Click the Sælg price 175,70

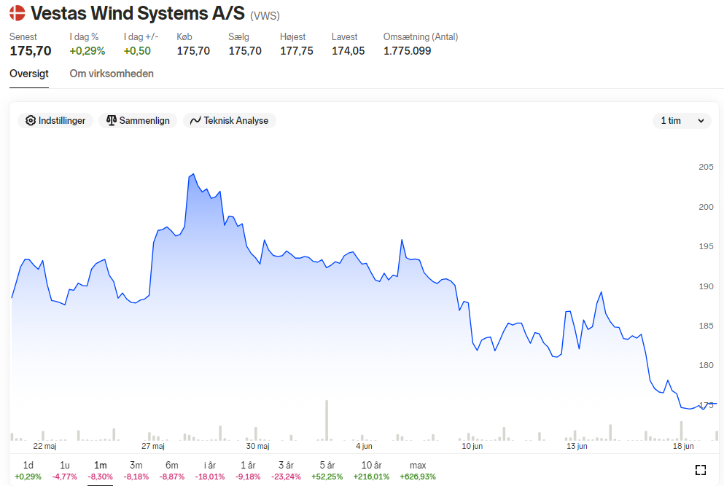pyautogui.click(x=245, y=51)
